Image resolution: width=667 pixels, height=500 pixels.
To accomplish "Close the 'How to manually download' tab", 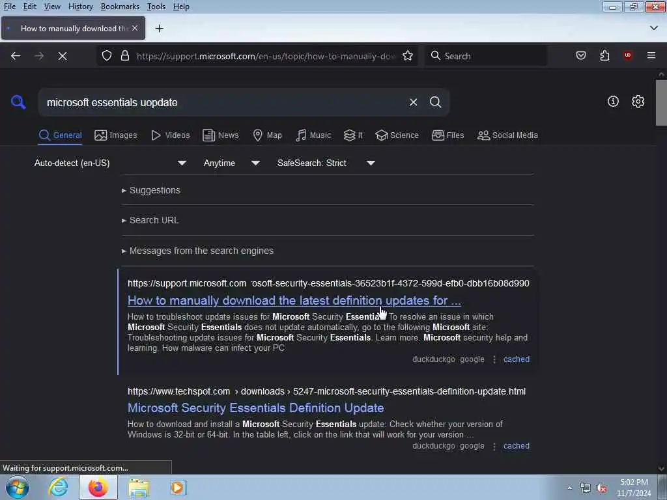I will (135, 28).
